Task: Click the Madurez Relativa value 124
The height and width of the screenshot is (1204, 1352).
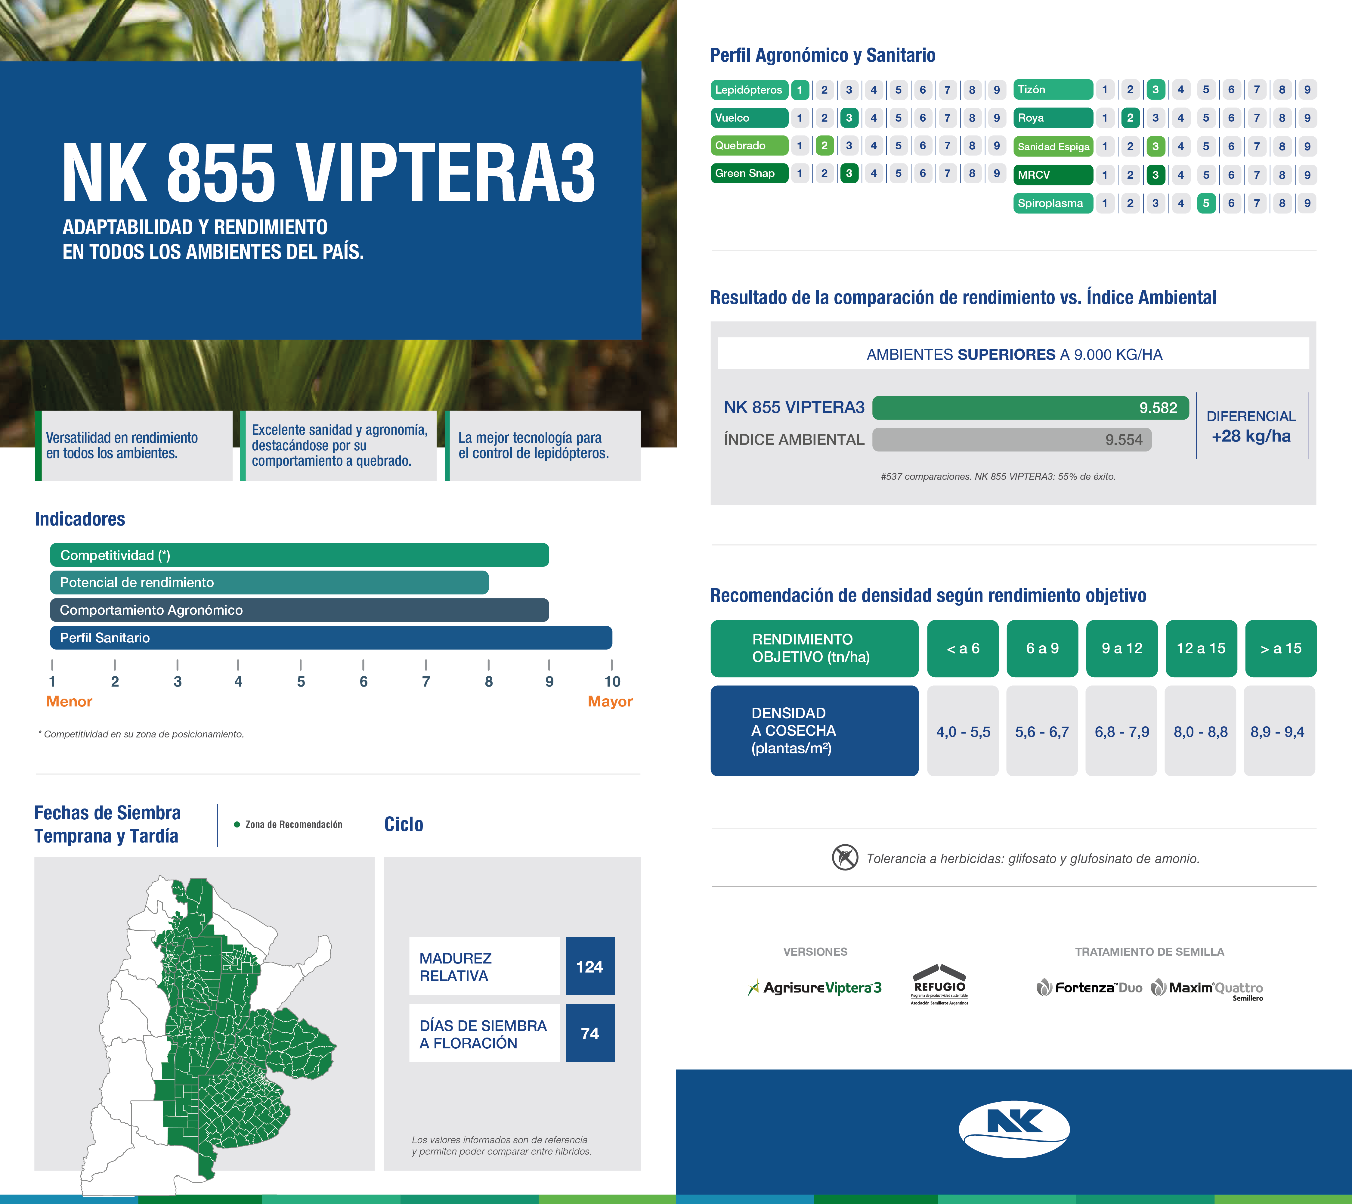Action: [590, 966]
